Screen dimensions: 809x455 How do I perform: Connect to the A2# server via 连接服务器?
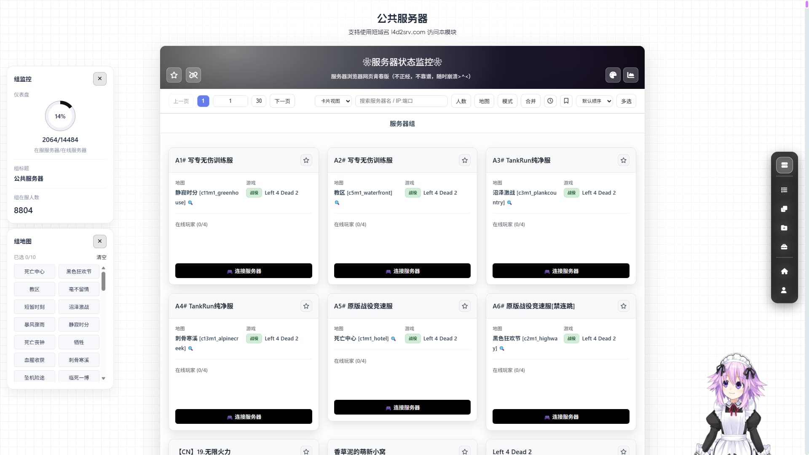tap(402, 271)
